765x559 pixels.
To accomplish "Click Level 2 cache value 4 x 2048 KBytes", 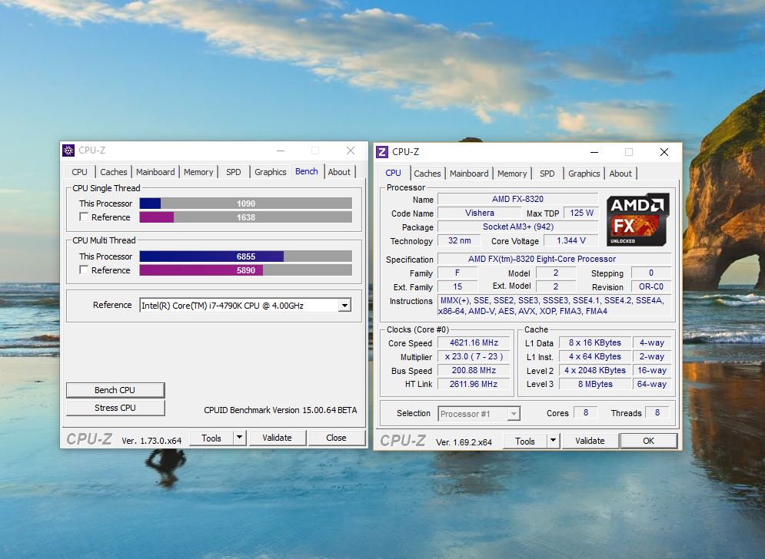I will (x=595, y=370).
